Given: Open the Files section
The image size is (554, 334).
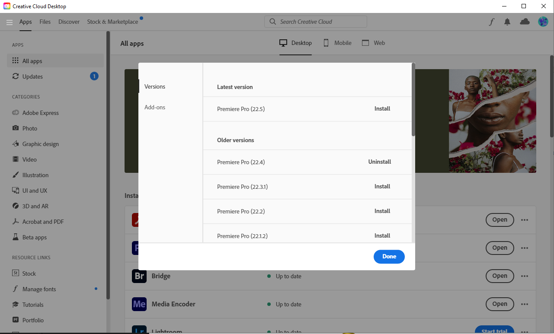Looking at the screenshot, I should click(x=45, y=21).
